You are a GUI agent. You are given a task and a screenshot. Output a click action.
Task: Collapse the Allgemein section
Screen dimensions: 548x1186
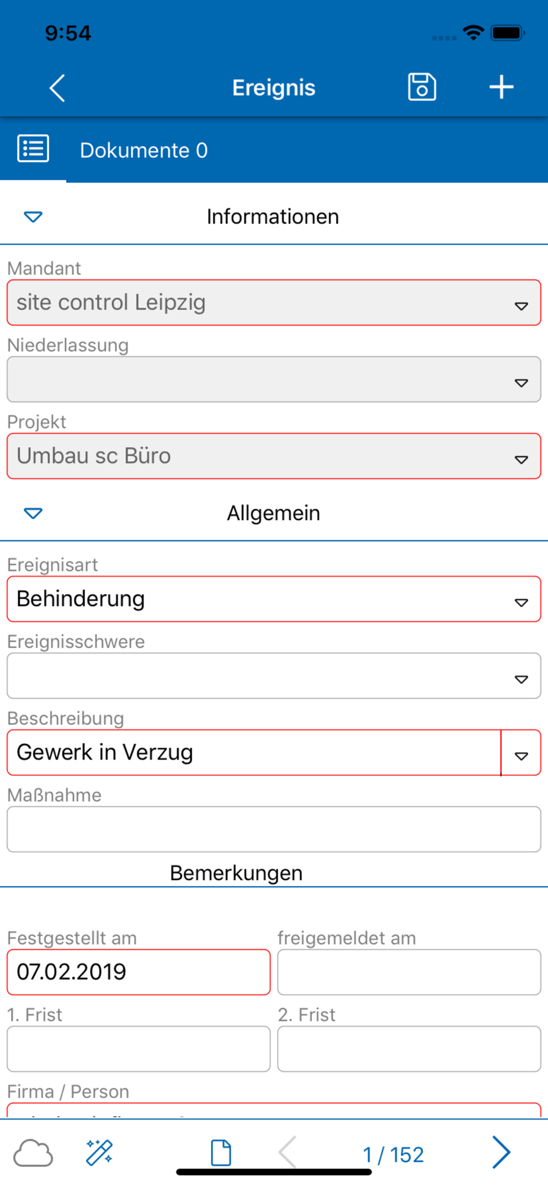pos(33,513)
